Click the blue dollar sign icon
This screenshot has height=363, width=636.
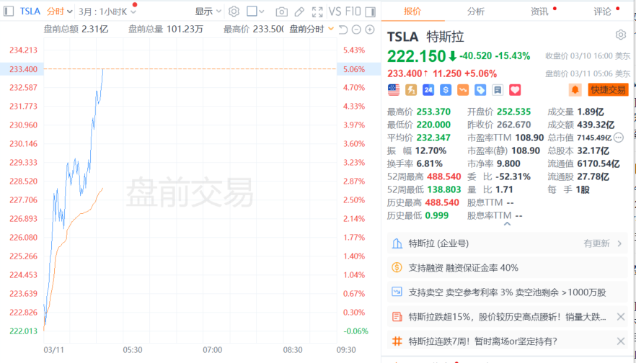(x=446, y=89)
